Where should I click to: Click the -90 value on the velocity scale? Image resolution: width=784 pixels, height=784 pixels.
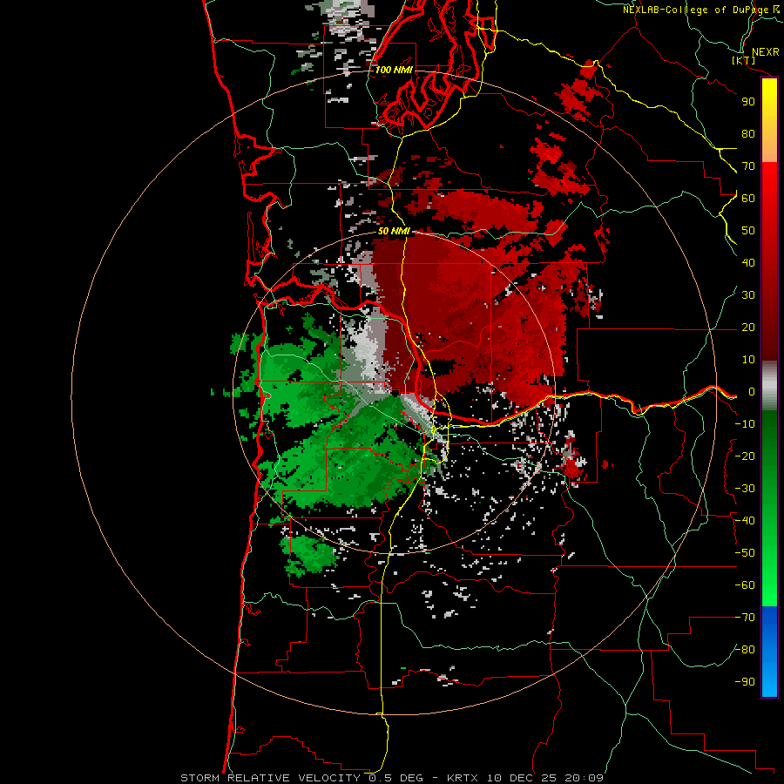click(745, 682)
